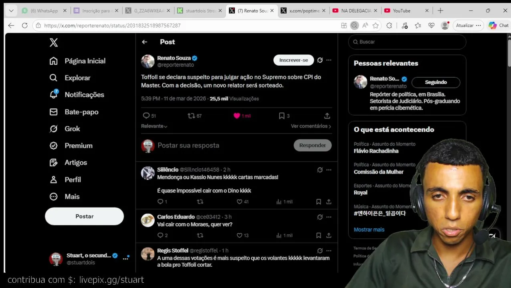Expand the Relevante sort dropdown
This screenshot has width=511, height=288.
(154, 126)
